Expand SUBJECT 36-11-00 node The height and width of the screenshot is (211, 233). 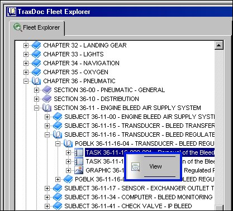pos(47,117)
